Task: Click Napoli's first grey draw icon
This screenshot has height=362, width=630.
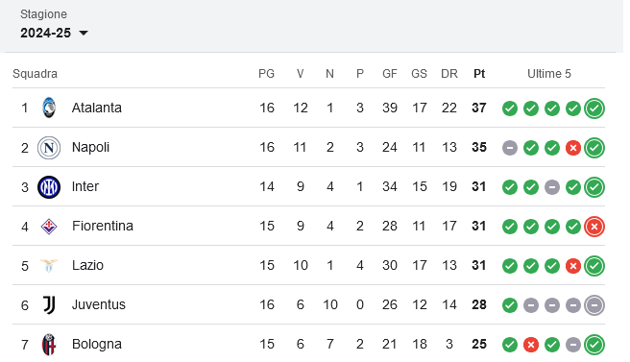Action: (x=510, y=148)
